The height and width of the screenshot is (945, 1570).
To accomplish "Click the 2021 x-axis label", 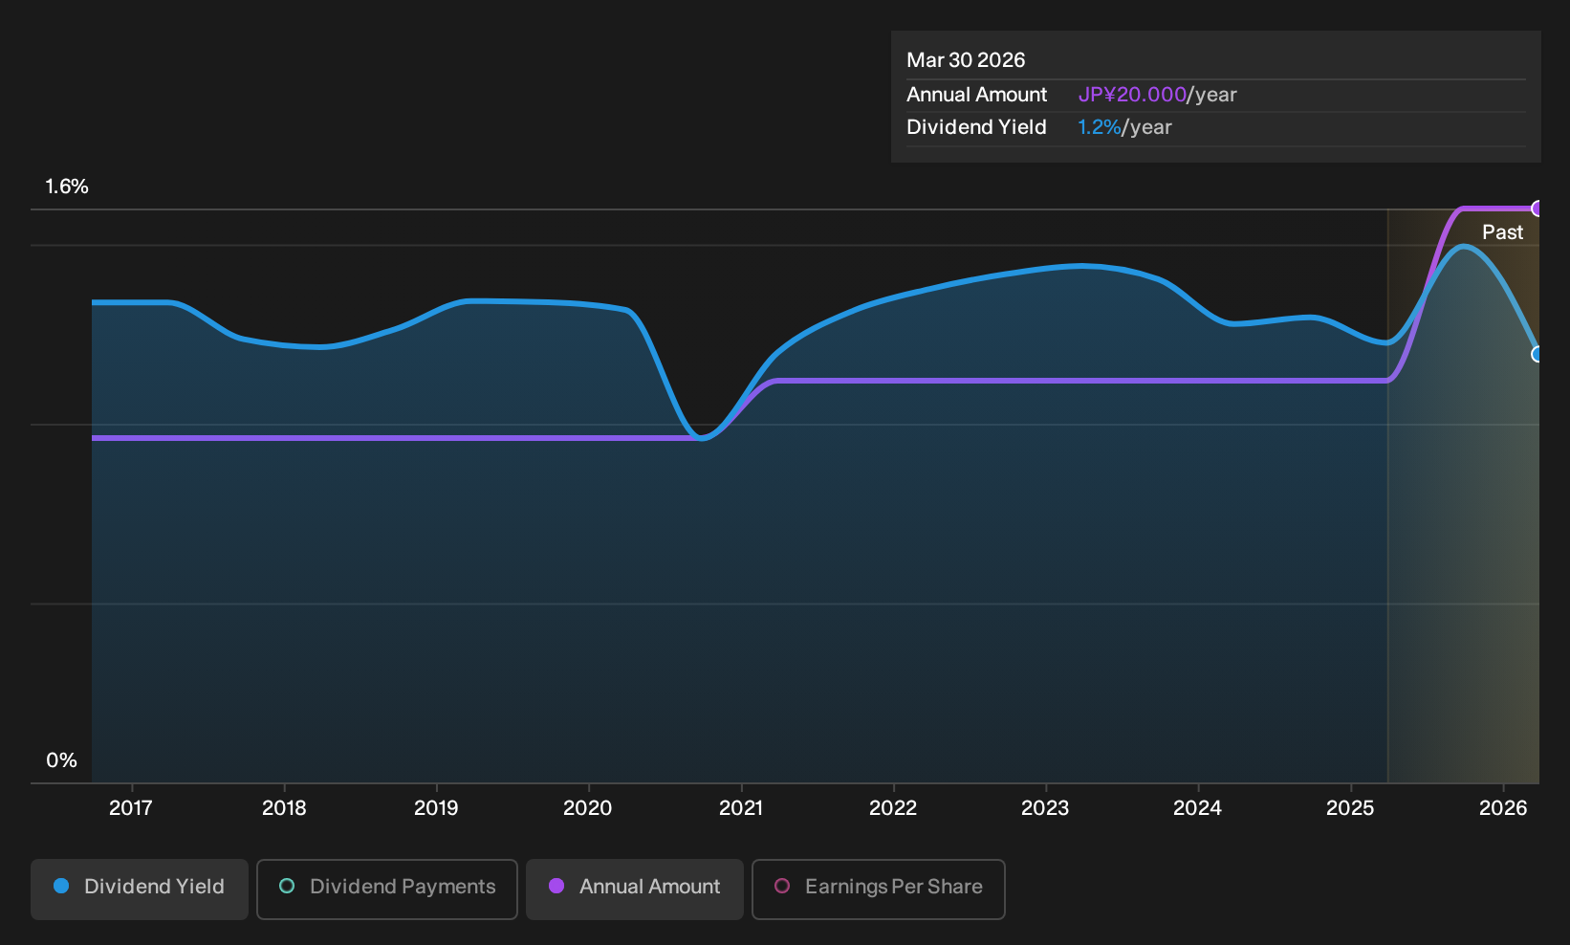I will [x=741, y=808].
